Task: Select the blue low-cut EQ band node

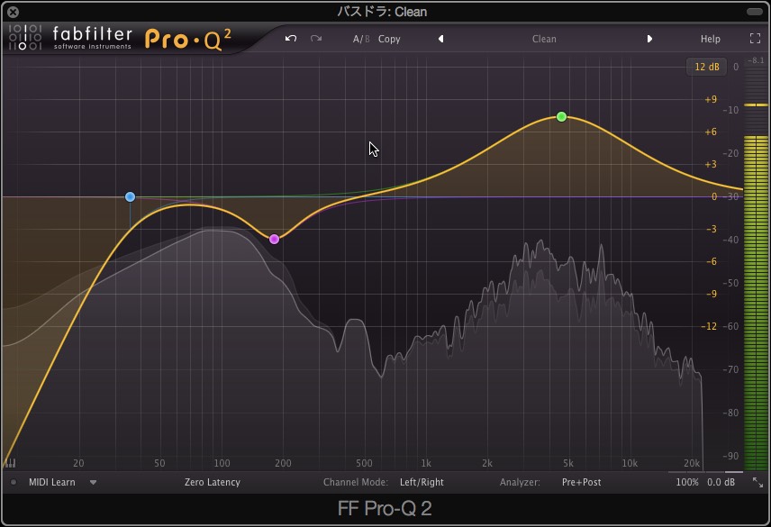Action: [x=130, y=197]
